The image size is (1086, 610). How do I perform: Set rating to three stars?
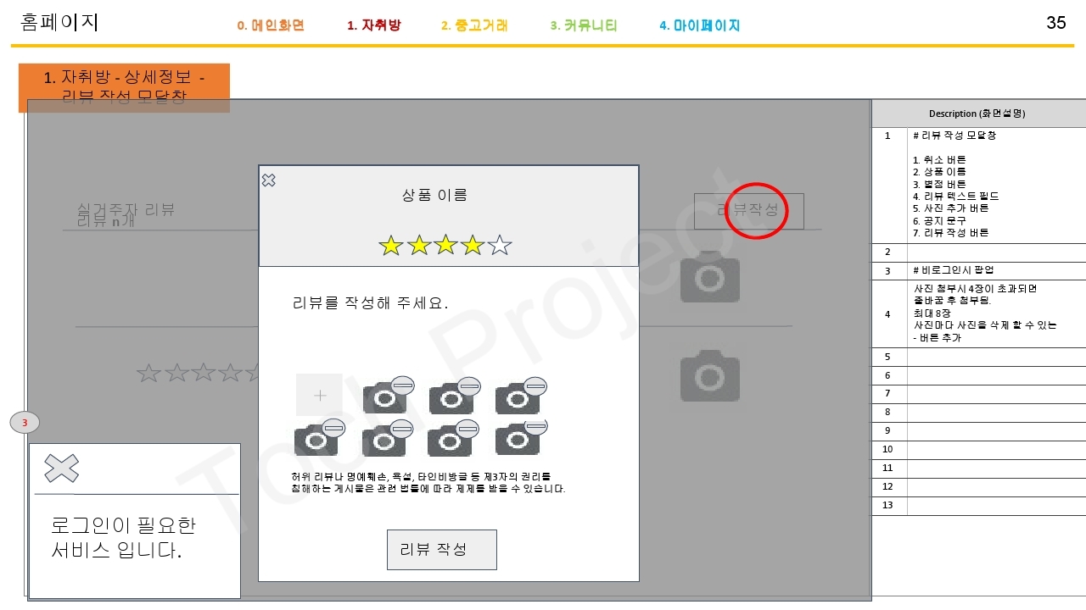coord(445,246)
